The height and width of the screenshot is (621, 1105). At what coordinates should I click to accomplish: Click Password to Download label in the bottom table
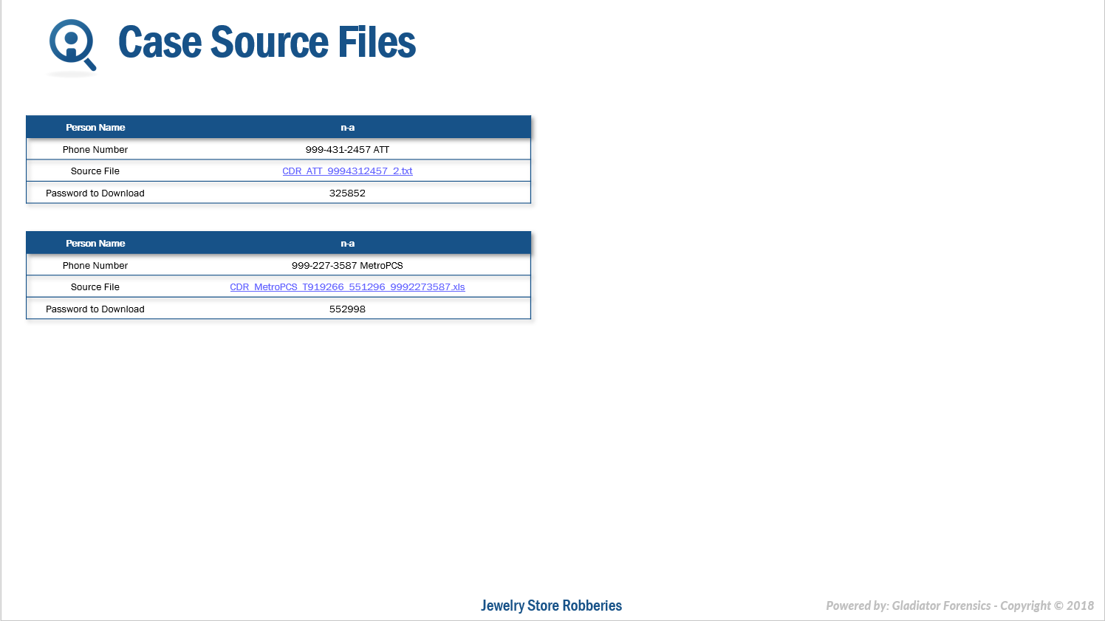point(95,309)
